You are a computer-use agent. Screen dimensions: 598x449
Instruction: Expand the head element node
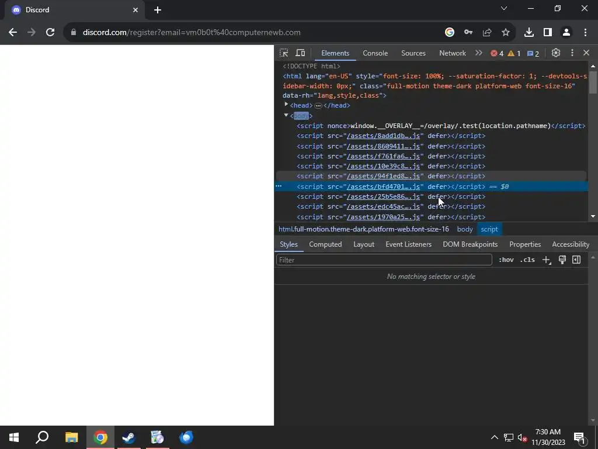286,105
